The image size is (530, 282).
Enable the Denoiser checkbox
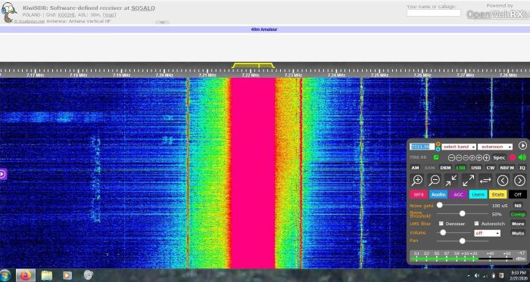pos(441,224)
